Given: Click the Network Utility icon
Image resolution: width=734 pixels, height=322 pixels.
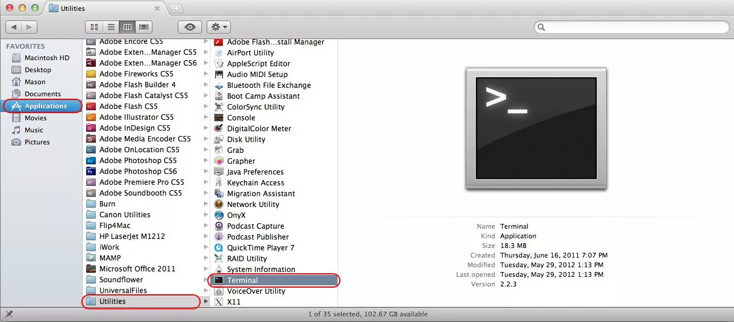Looking at the screenshot, I should pos(219,205).
